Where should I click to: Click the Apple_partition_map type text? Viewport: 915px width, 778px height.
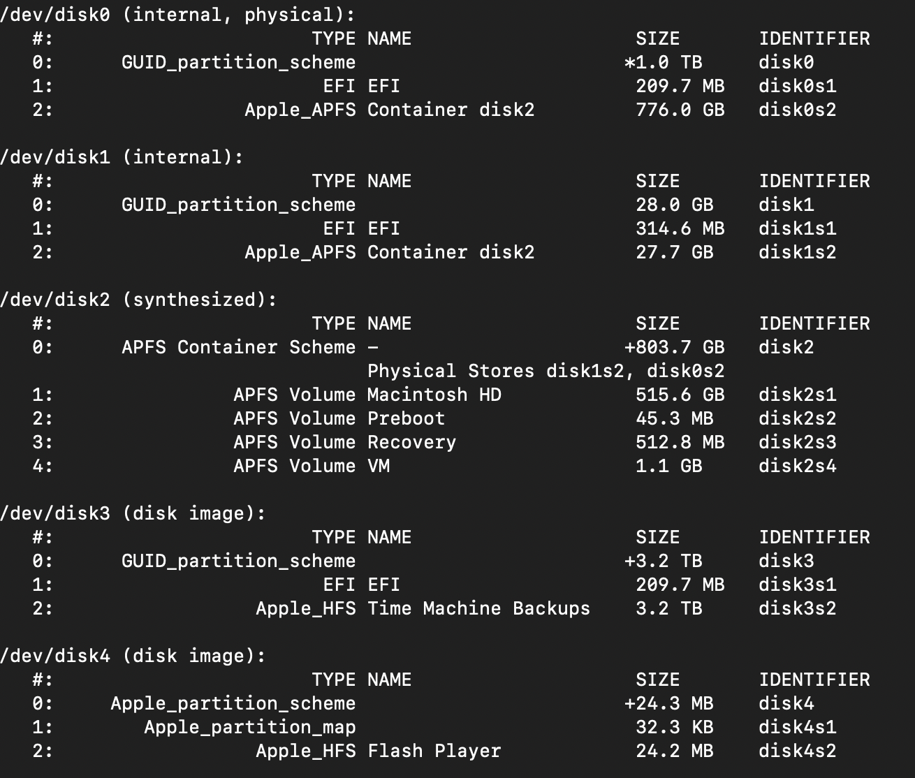tap(249, 727)
